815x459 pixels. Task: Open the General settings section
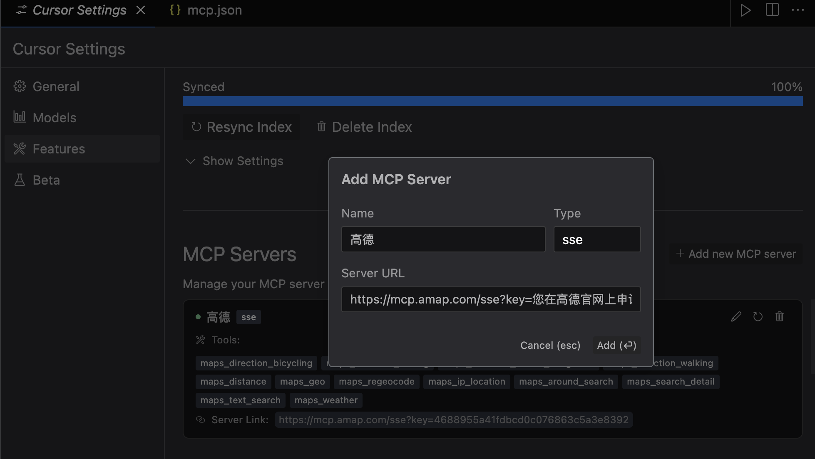coord(82,86)
